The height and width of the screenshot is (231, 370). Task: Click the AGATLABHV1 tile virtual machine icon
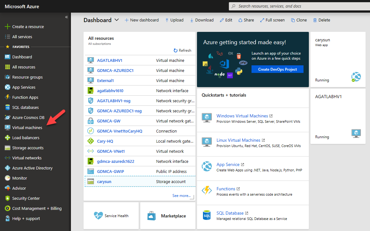click(356, 133)
